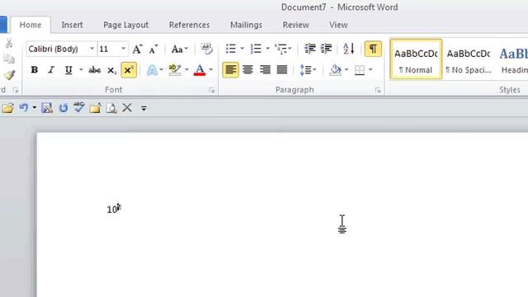
Task: Undo the last action
Action: pyautogui.click(x=24, y=108)
